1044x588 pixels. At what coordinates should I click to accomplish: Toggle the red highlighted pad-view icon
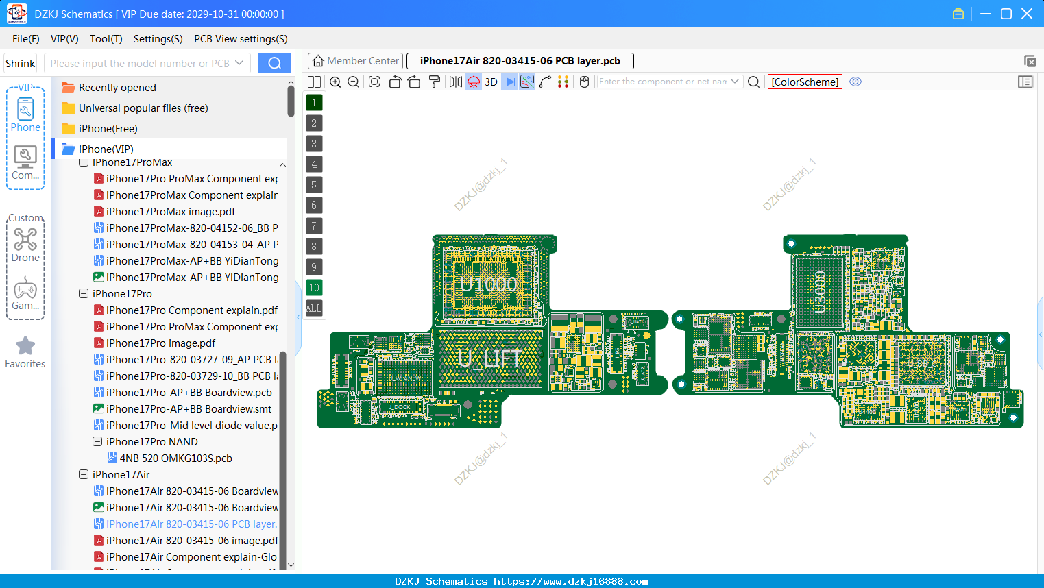[x=474, y=82]
